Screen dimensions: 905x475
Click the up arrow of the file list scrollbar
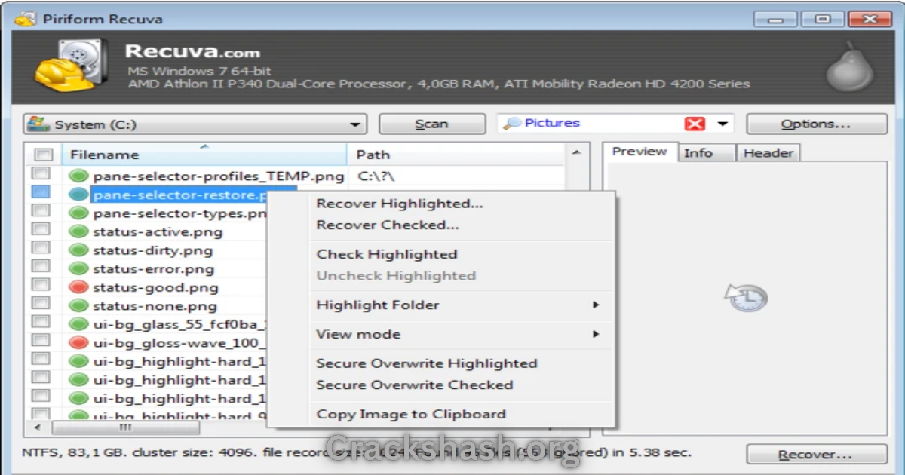(577, 153)
